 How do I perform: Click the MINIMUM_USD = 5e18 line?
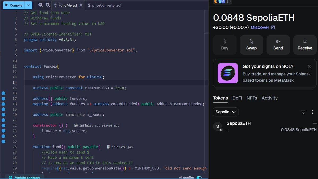point(79,88)
